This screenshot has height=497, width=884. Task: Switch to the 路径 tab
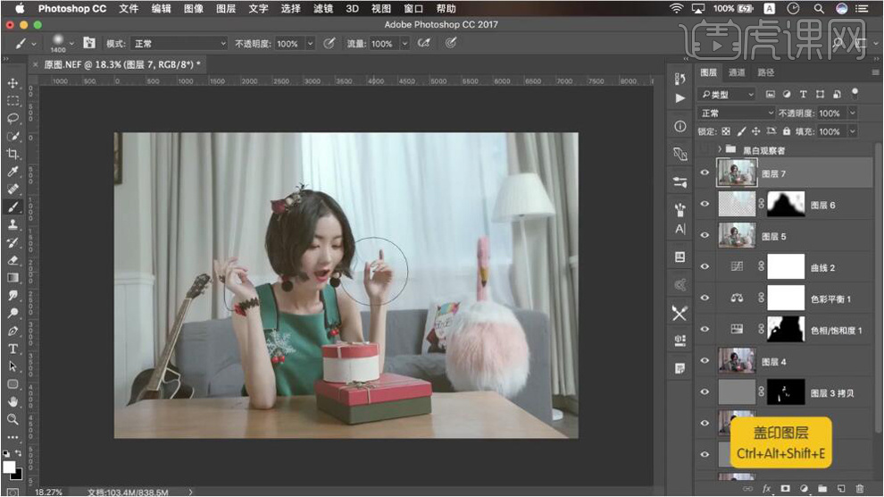[765, 72]
